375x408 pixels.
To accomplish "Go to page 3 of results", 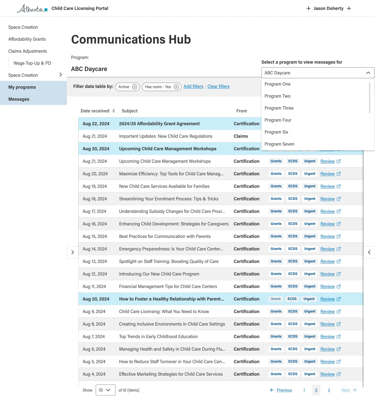I will (x=329, y=390).
